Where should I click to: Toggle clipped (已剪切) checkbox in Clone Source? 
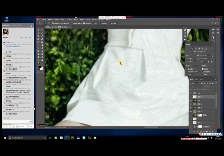pyautogui.click(x=203, y=69)
